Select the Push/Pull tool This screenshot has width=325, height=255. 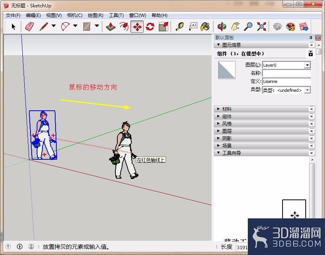click(x=111, y=27)
